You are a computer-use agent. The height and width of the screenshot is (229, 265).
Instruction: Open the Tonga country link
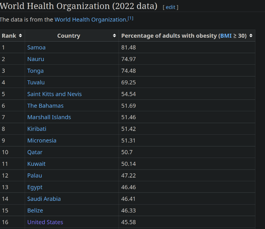coord(36,71)
